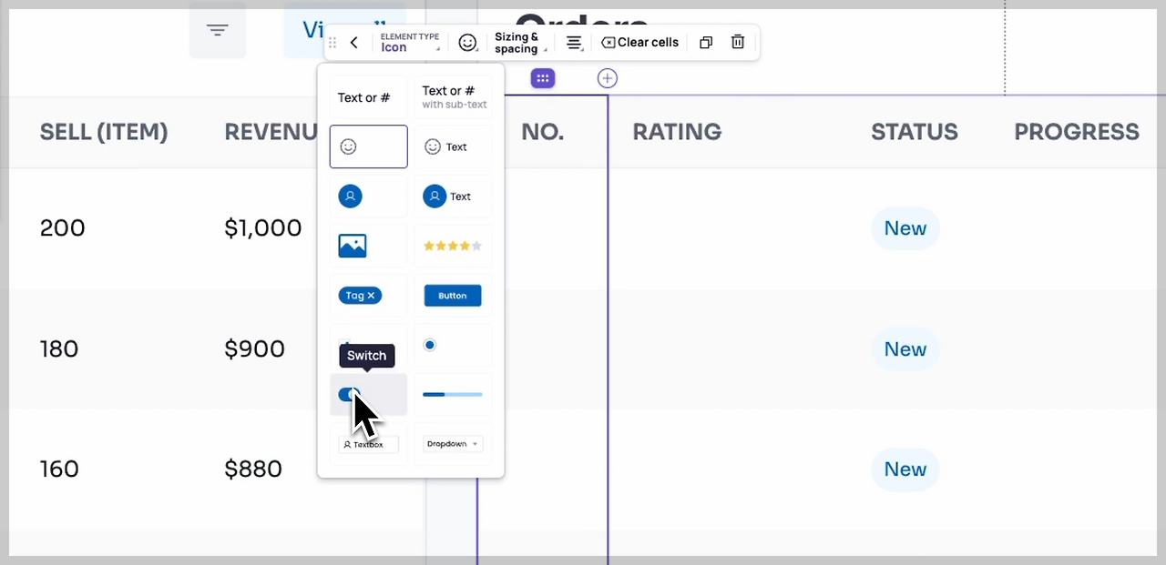The image size is (1166, 565).
Task: Select the progress bar element type
Action: 453,394
